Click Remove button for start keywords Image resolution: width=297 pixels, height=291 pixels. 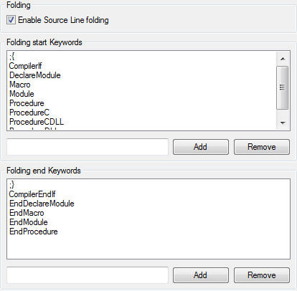[262, 147]
